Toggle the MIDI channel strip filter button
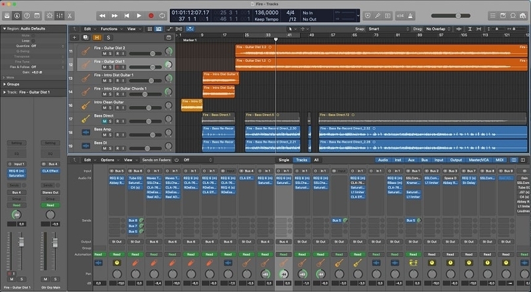 point(500,160)
